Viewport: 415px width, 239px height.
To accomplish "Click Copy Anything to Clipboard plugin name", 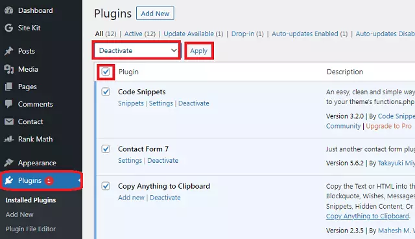I will click(x=164, y=186).
